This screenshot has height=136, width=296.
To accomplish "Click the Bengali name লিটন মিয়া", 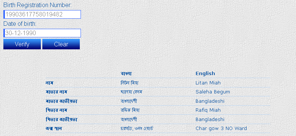I will click(130, 83).
